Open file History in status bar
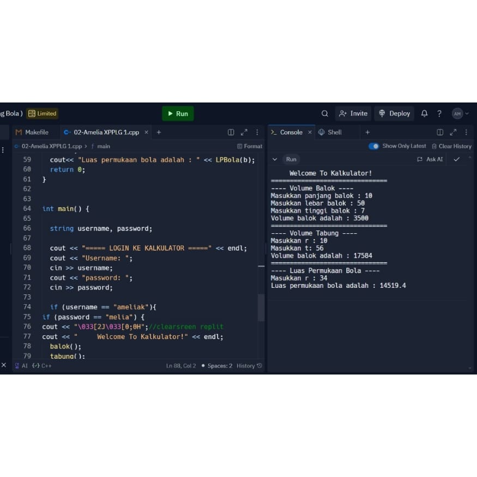The height and width of the screenshot is (477, 477). click(x=249, y=366)
